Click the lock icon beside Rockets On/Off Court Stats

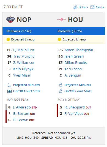pos(61,91)
